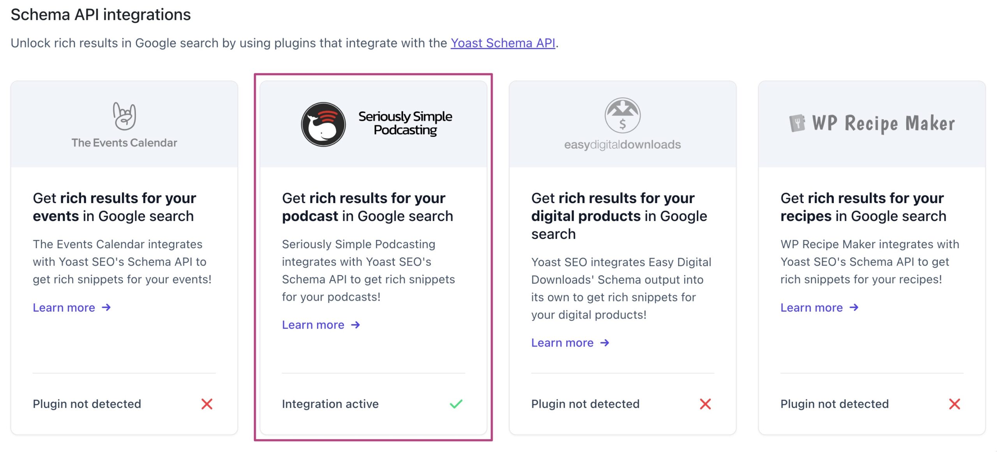Click the WP Recipe Maker logo
Screen dimensions: 997x452
[872, 123]
